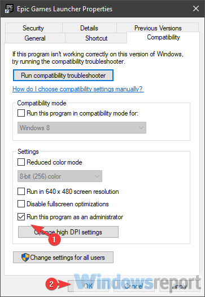
Task: Click the shield icon on Change settings button
Action: [x=25, y=257]
